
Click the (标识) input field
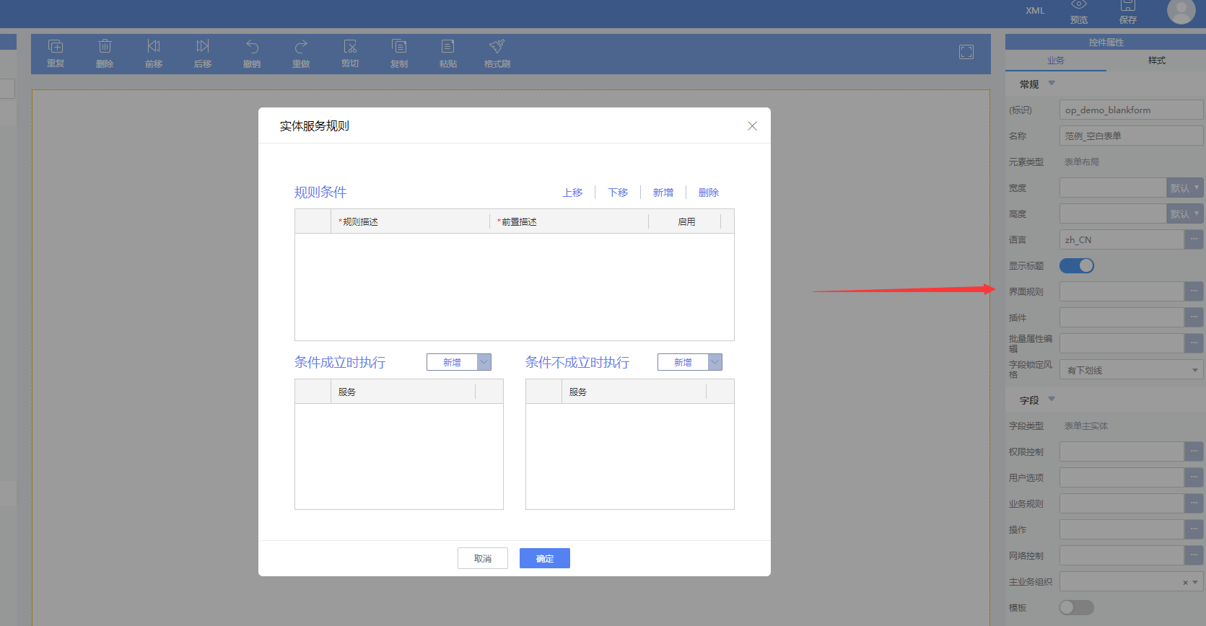coord(1131,110)
